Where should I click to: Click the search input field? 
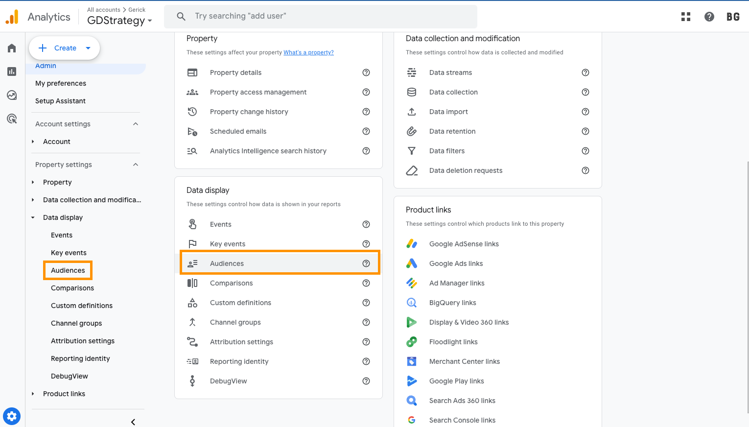point(321,16)
